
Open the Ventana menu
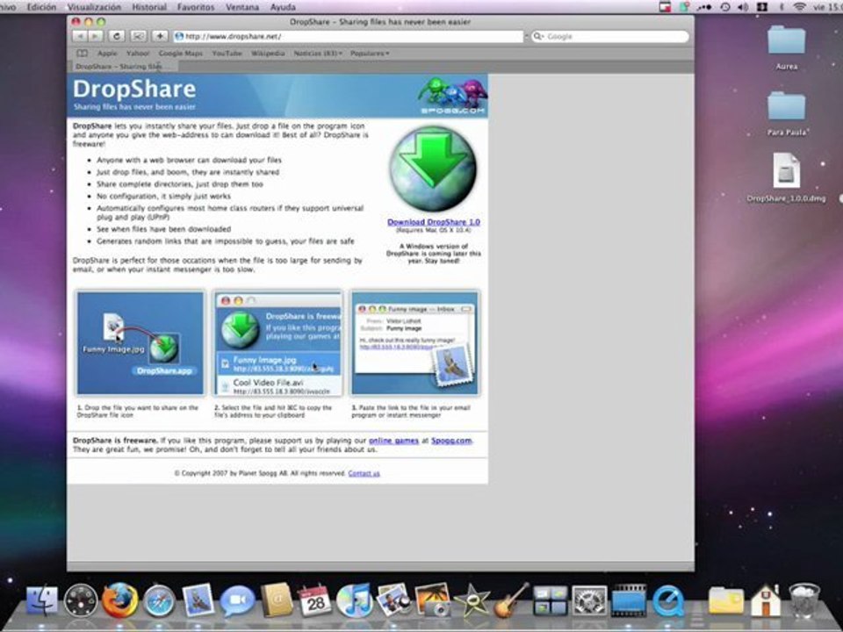pos(242,7)
